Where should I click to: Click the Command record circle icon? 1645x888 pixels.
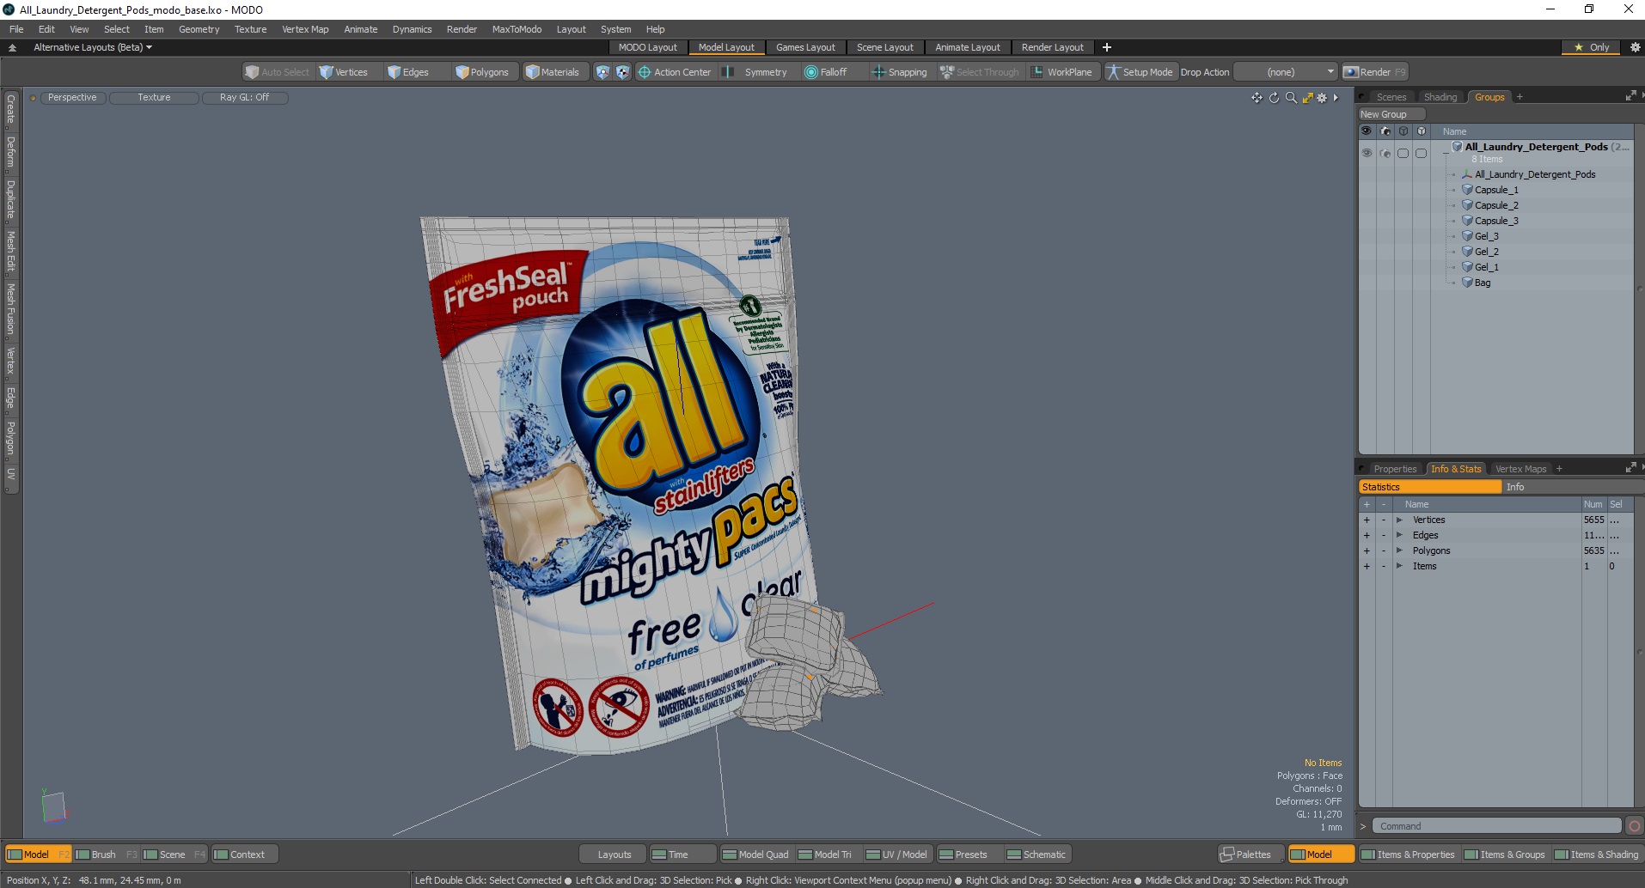click(1635, 826)
